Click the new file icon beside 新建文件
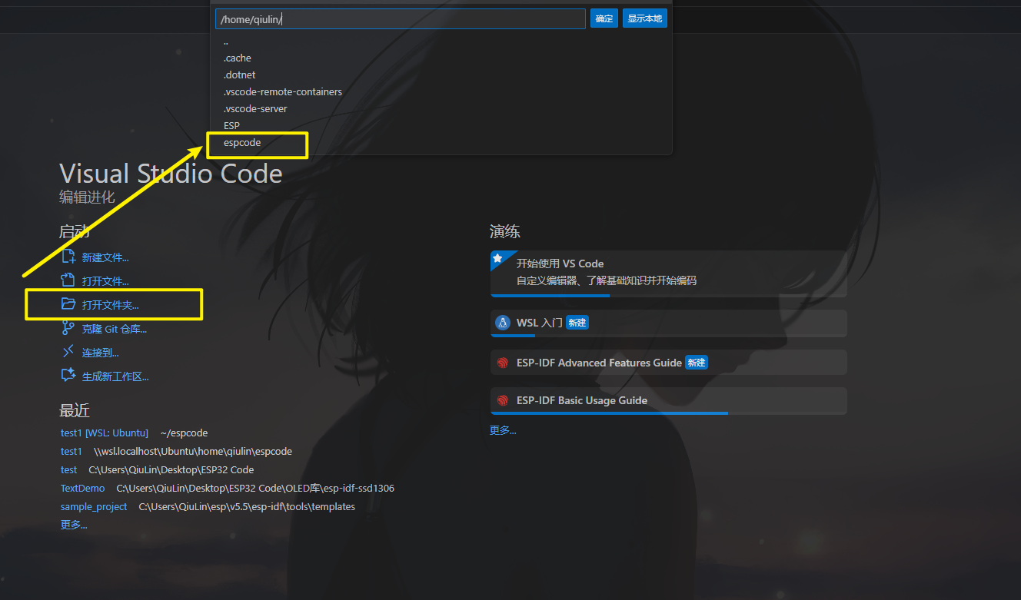 68,257
